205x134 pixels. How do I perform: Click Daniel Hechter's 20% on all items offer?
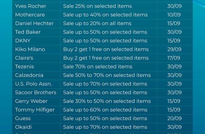97,23
